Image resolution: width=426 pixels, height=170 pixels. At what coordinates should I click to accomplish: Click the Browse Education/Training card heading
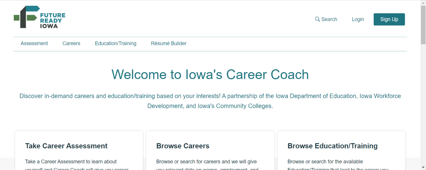(332, 146)
